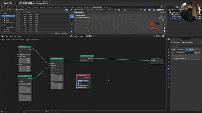The height and width of the screenshot is (113, 202).
Task: Click the Realize Instances node header
Action: click(x=87, y=56)
